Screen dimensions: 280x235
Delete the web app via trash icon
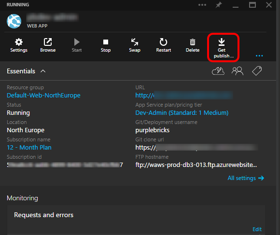193,45
